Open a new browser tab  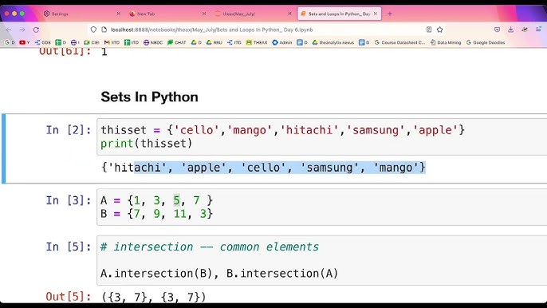[x=390, y=14]
